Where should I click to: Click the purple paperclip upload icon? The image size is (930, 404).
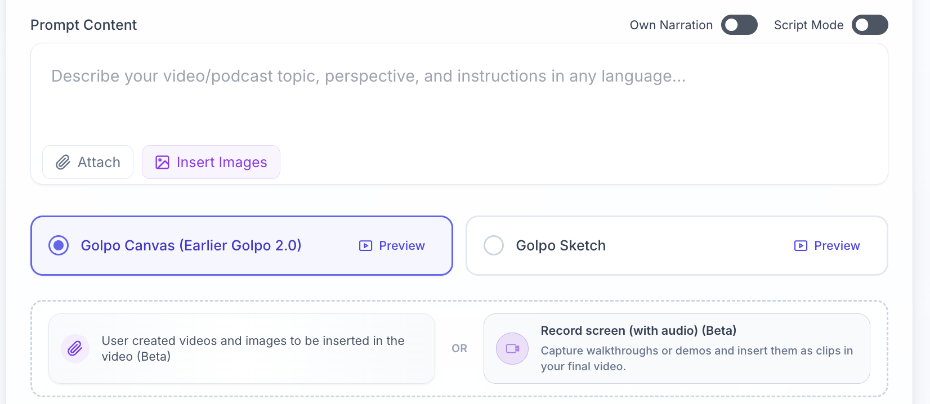pos(75,349)
